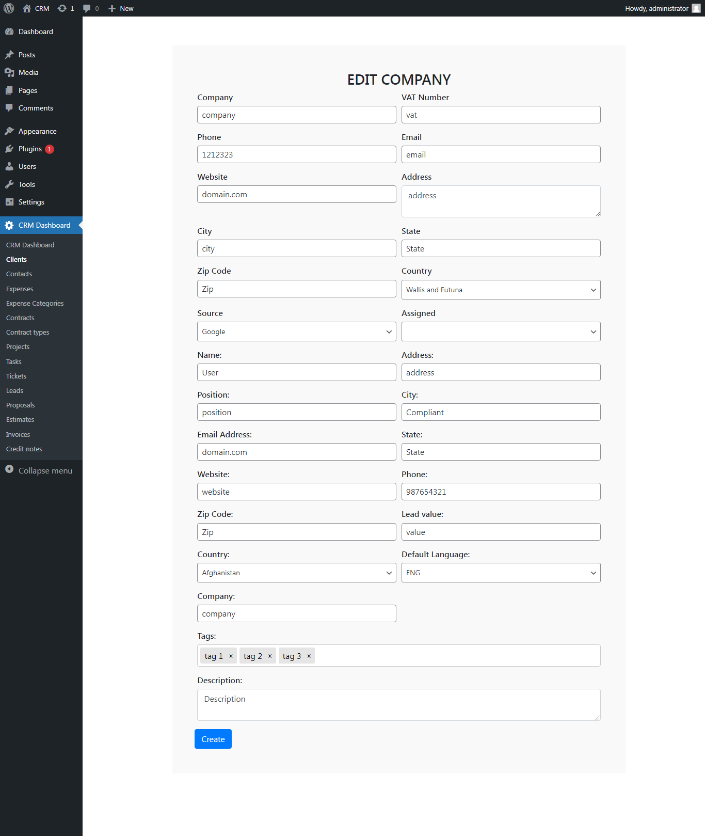The height and width of the screenshot is (836, 705).
Task: Open the Source dropdown showing Google
Action: [296, 332]
